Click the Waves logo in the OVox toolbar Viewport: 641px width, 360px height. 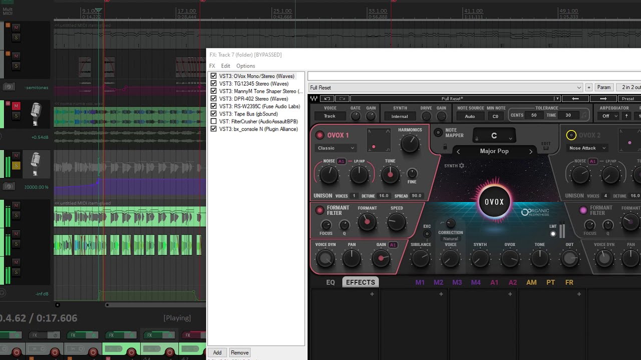pos(313,98)
